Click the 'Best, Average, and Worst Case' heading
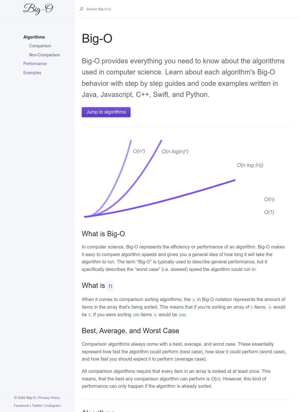Image resolution: width=299 pixels, height=412 pixels. coord(130,331)
